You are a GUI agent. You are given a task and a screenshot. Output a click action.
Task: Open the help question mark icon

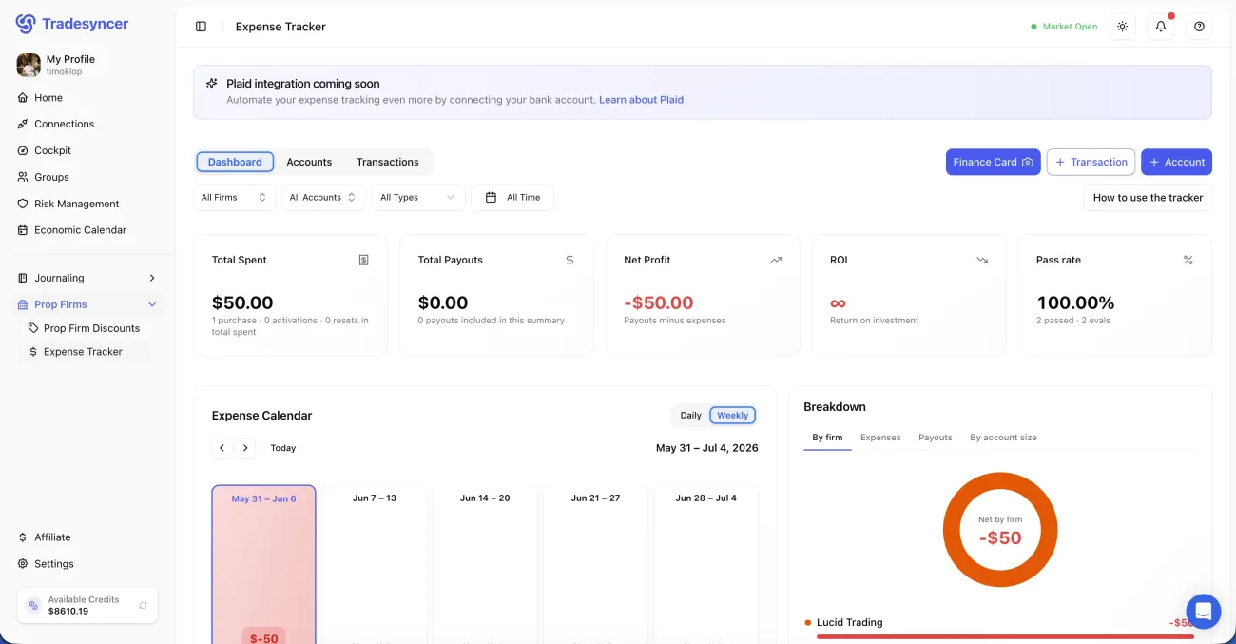1199,27
